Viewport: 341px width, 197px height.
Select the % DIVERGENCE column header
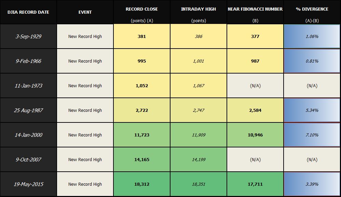tap(312, 9)
